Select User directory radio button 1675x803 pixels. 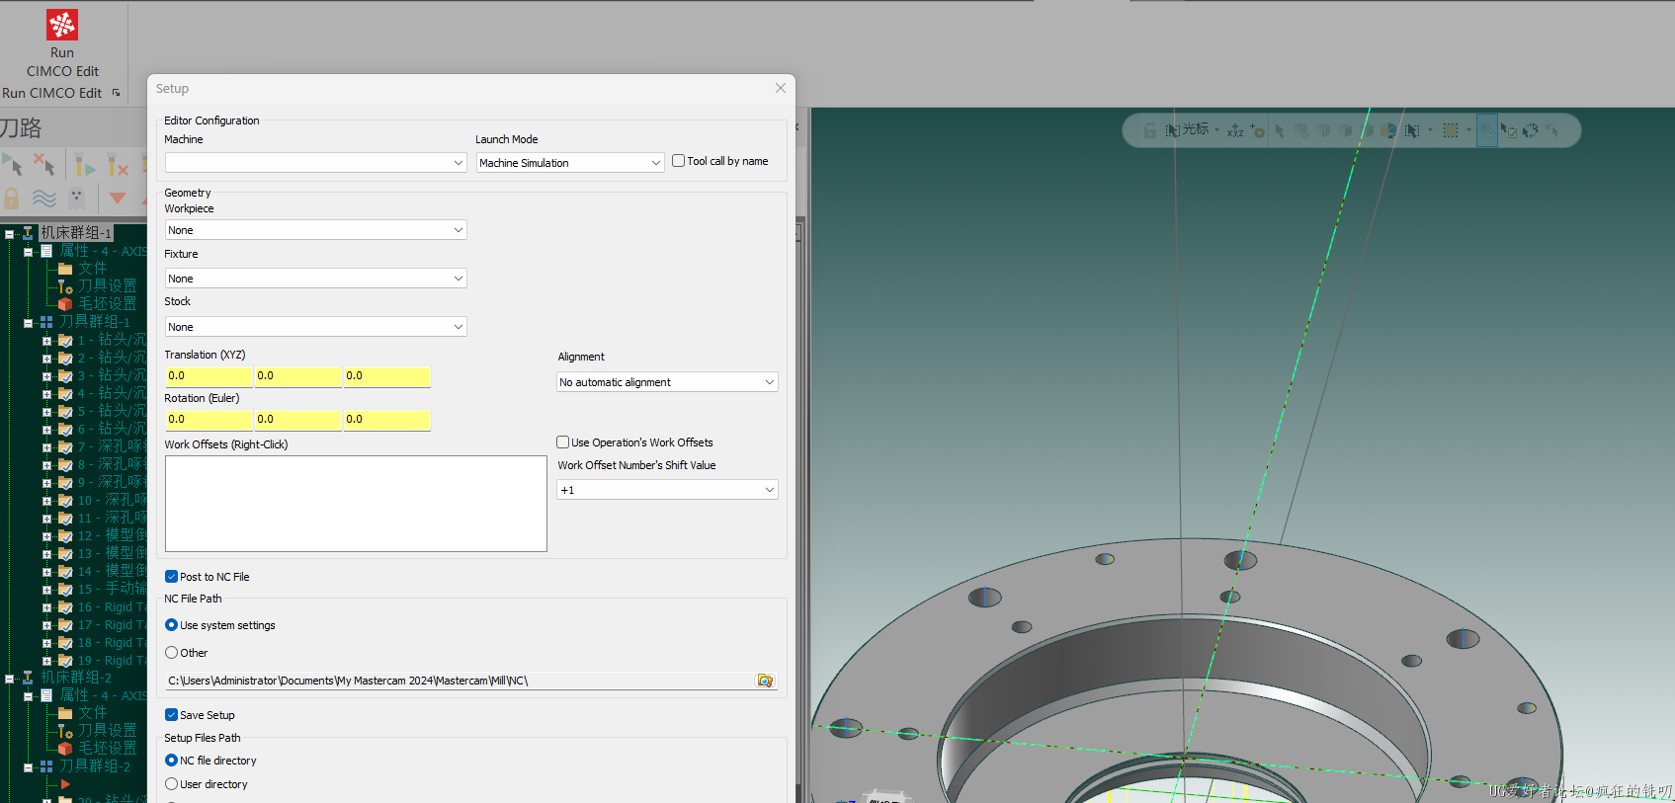click(x=172, y=784)
